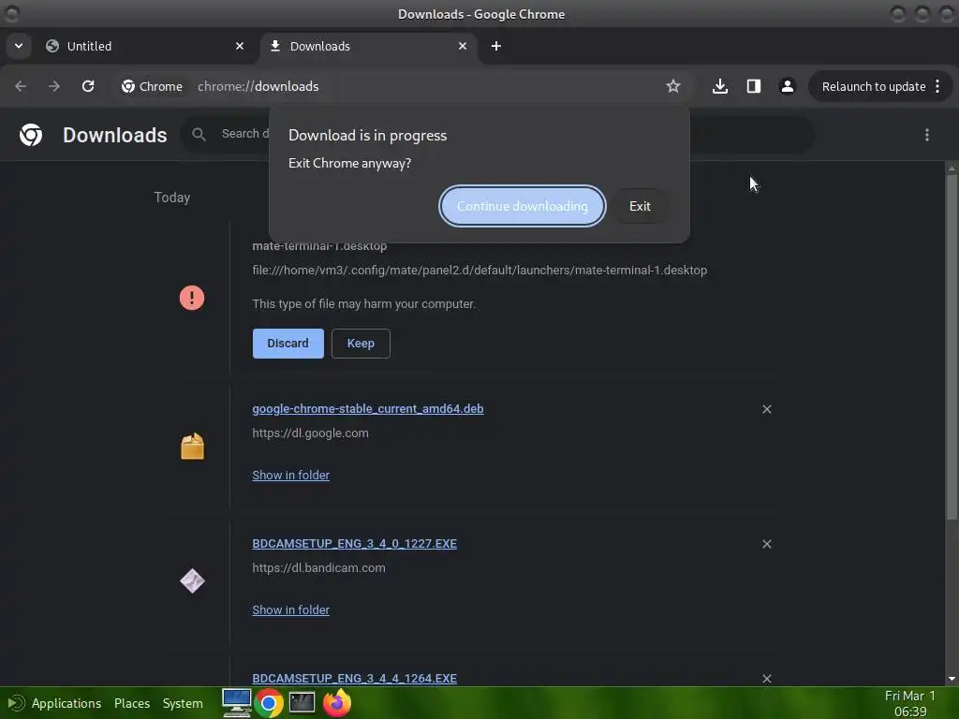Open BDCAMSETUP_ENG_3_4_0_1227.EXE link

coord(354,544)
